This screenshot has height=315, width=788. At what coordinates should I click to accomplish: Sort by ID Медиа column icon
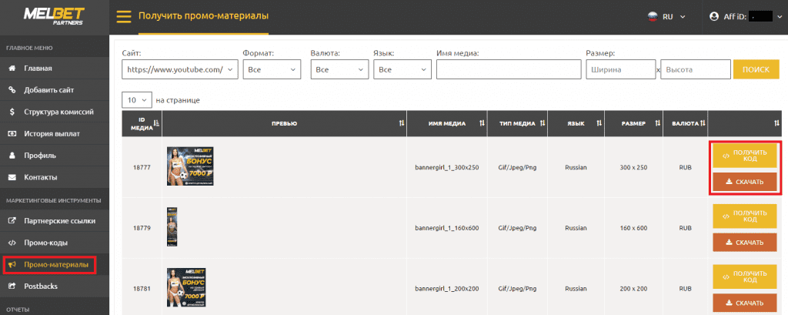(x=155, y=123)
